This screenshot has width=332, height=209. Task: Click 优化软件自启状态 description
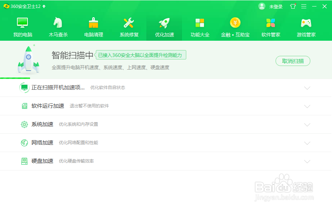(x=108, y=88)
